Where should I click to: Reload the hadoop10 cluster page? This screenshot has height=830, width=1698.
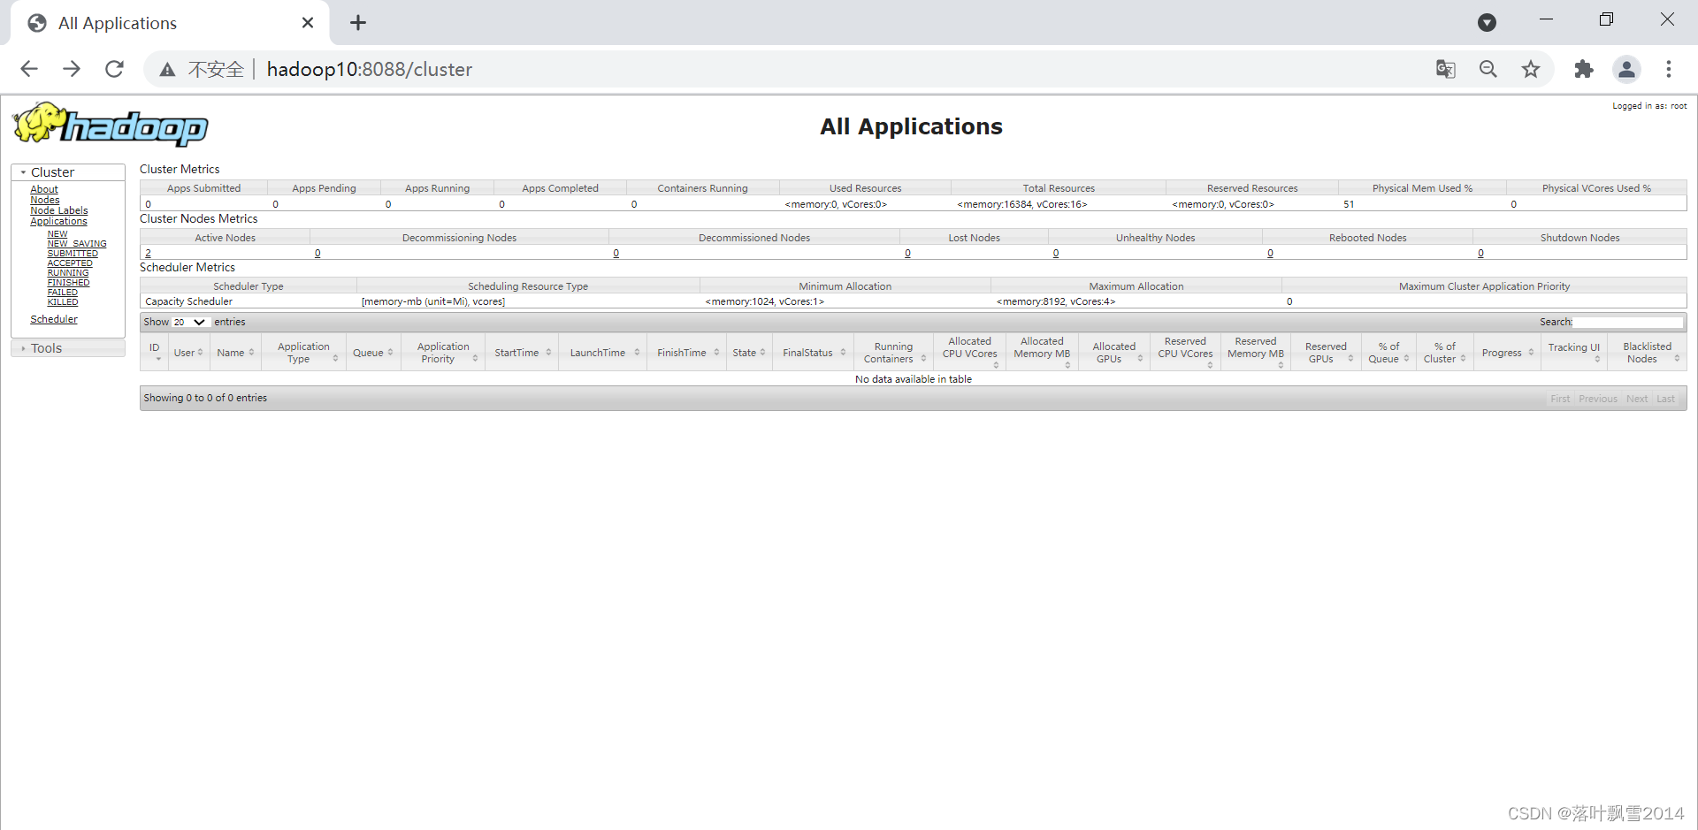(114, 69)
